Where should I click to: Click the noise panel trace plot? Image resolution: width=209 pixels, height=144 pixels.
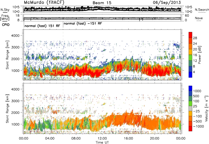click(x=102, y=9)
